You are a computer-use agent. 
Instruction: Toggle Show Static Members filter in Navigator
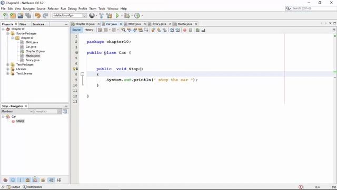[20, 180]
